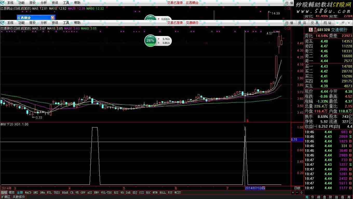Open 工具 menu in the 交通银行 window
Image resolution: width=353 pixels, height=199 pixels.
[x=66, y=23]
